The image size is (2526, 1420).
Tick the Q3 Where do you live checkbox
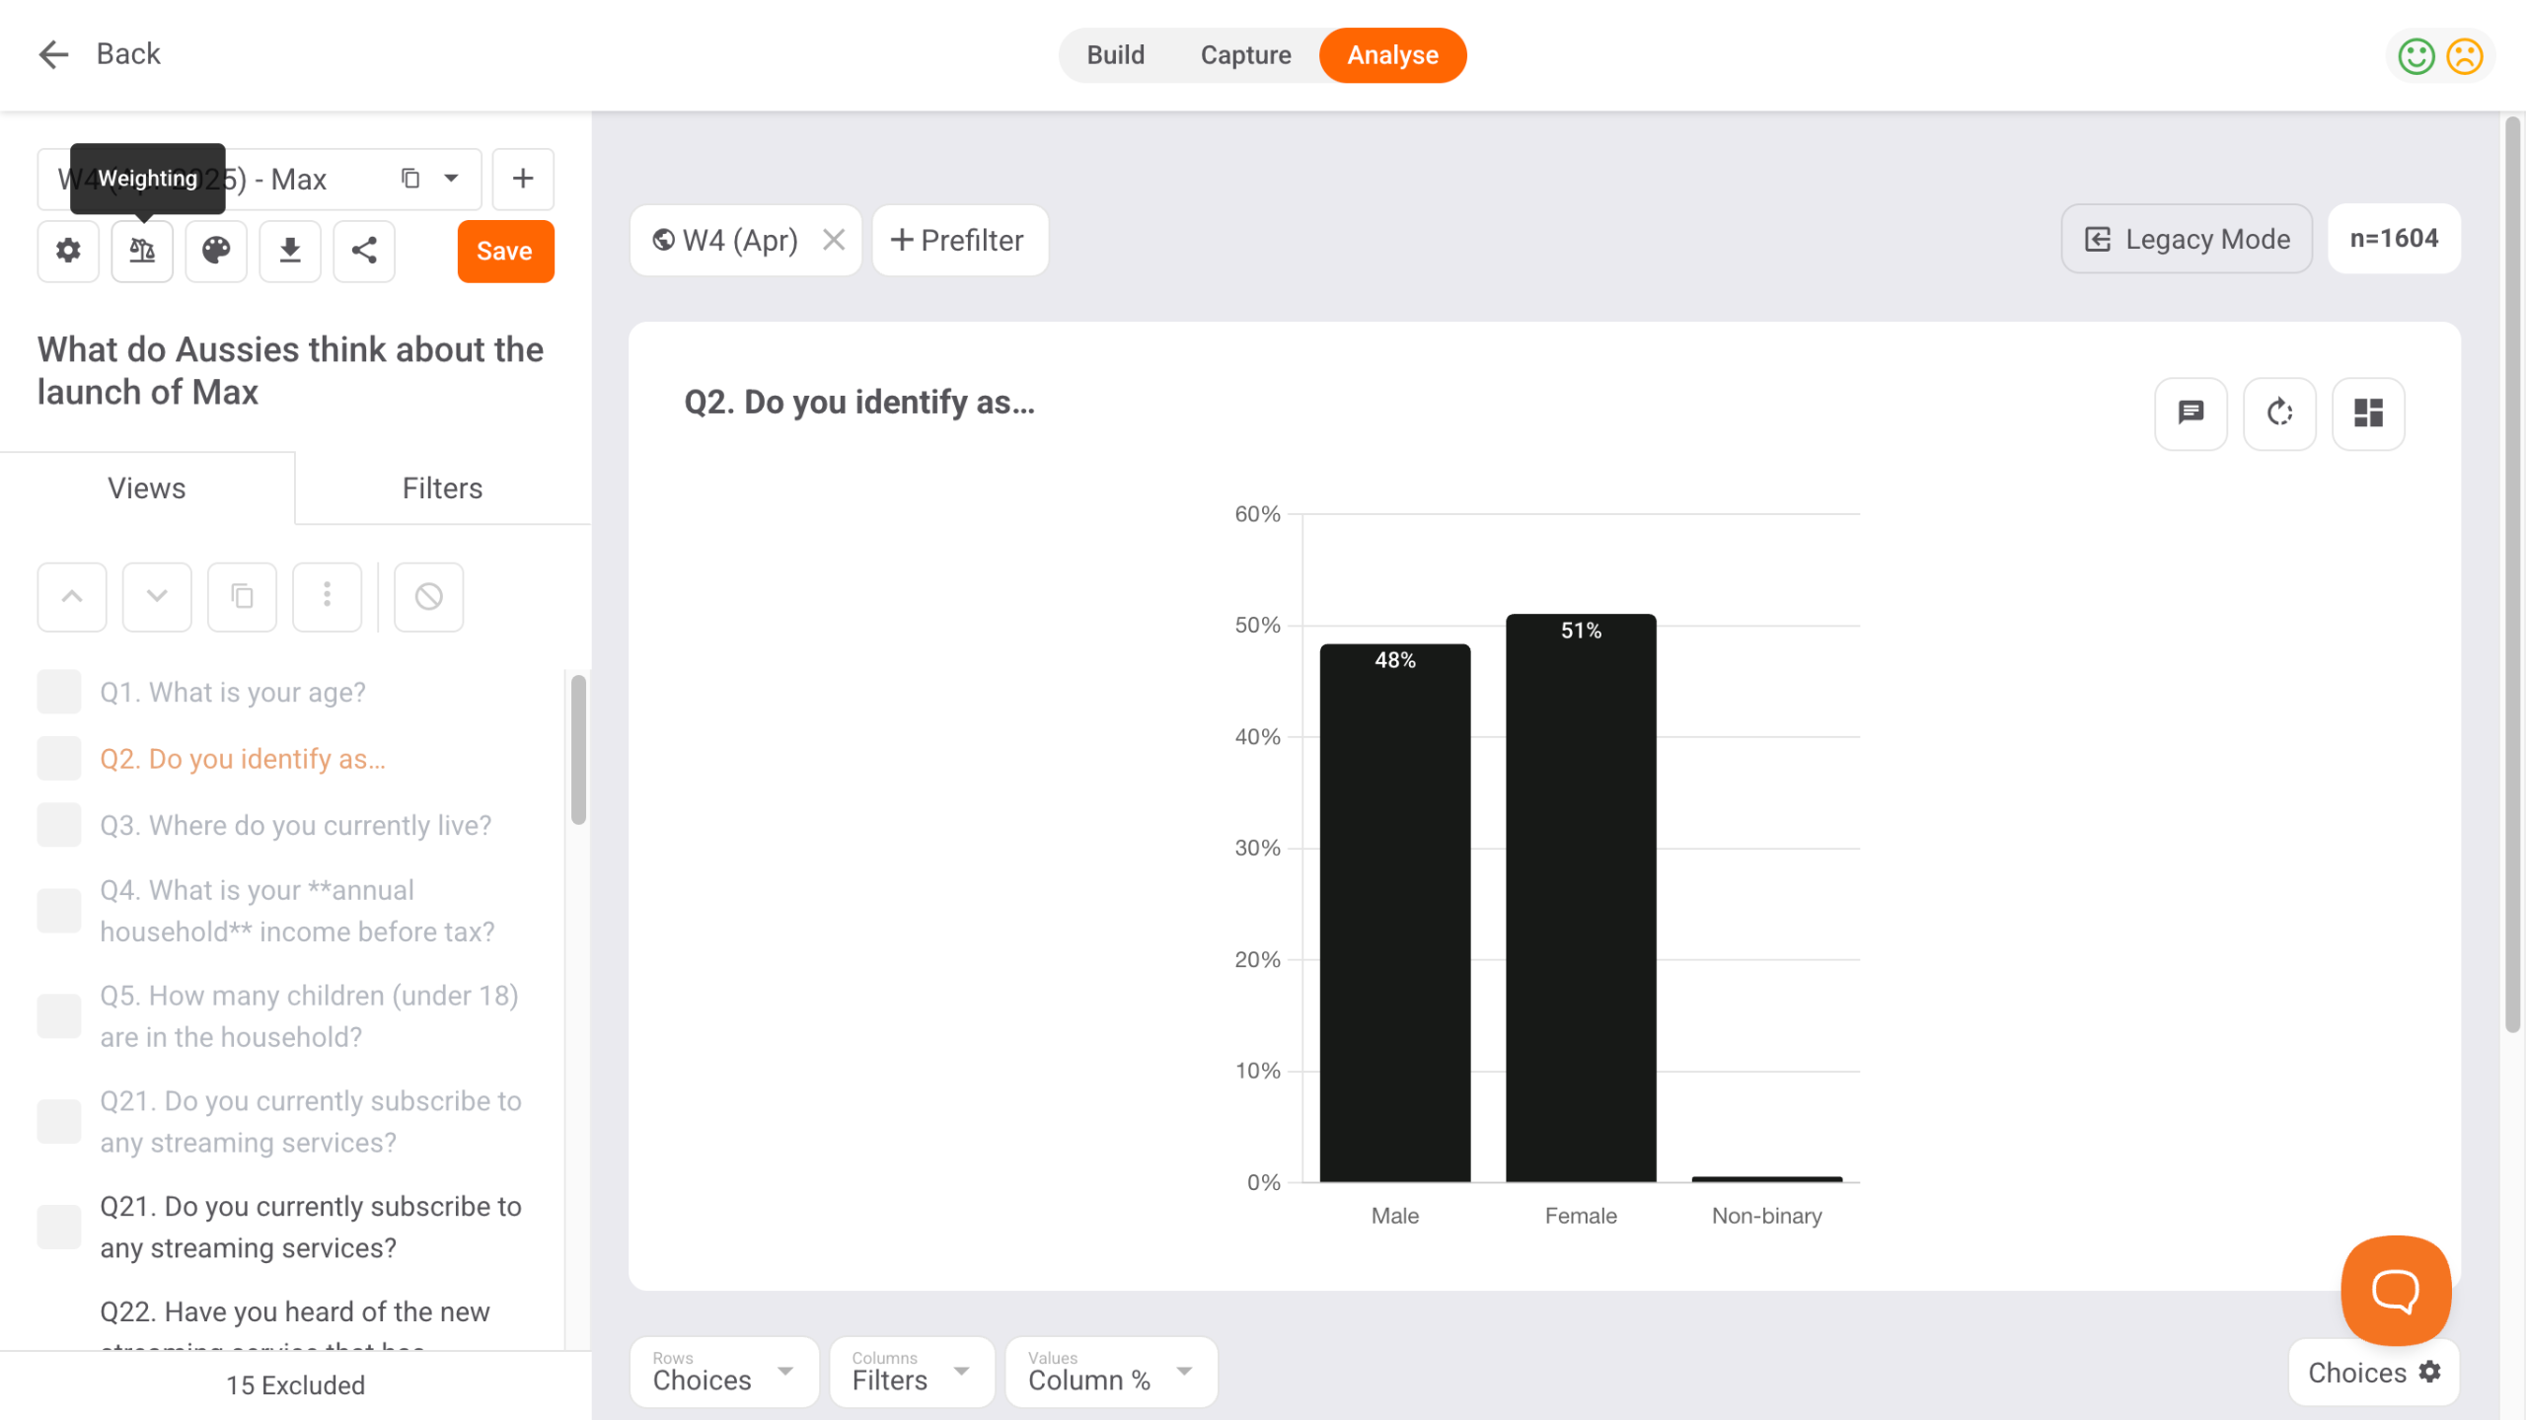tap(59, 825)
